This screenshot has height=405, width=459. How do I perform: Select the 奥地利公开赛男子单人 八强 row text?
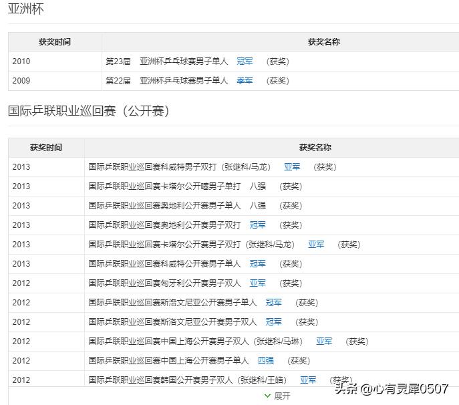tap(177, 206)
